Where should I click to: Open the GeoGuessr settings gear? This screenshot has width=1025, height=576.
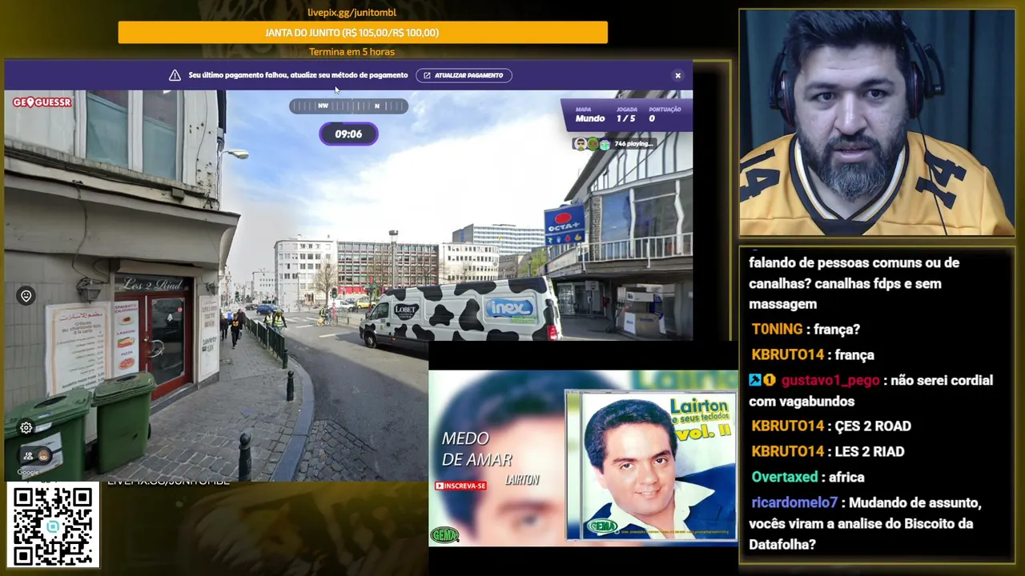click(x=26, y=427)
